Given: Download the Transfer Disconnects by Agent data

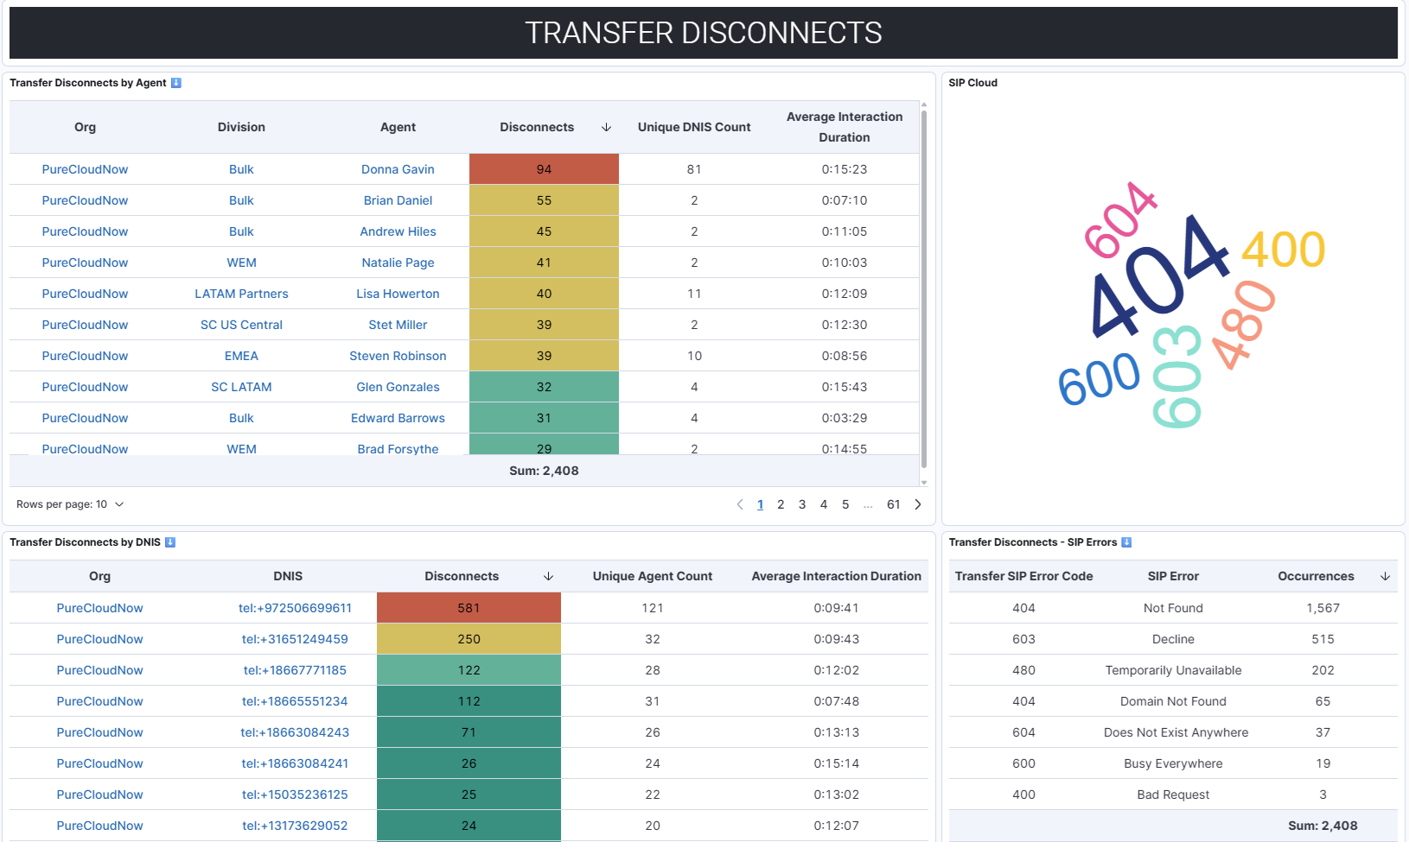Looking at the screenshot, I should point(175,82).
